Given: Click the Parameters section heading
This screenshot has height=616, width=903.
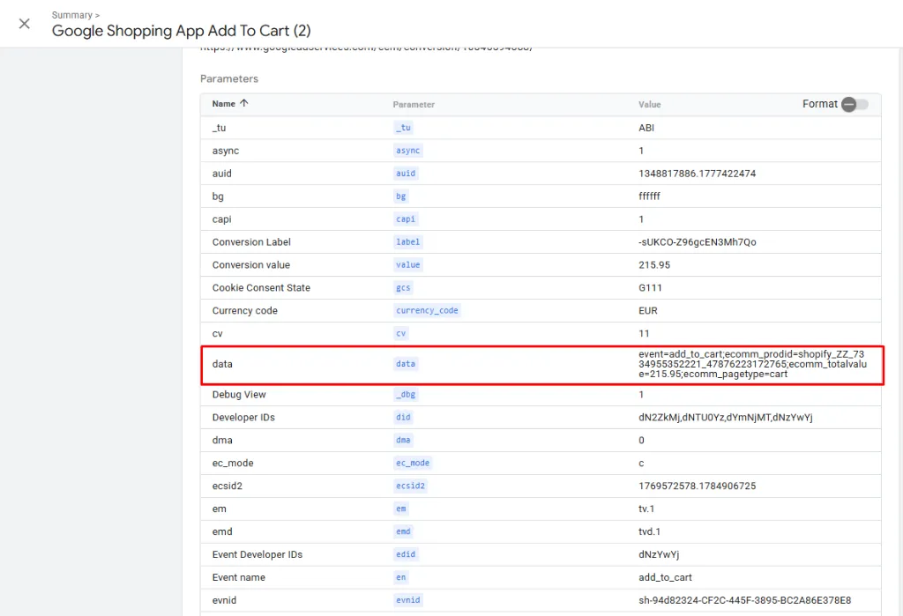Looking at the screenshot, I should [x=229, y=78].
